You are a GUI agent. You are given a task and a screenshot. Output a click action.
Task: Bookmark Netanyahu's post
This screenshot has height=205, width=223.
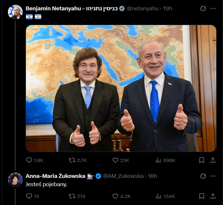[202, 160]
